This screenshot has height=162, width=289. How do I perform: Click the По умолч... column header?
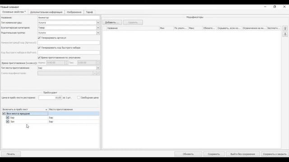point(181,28)
